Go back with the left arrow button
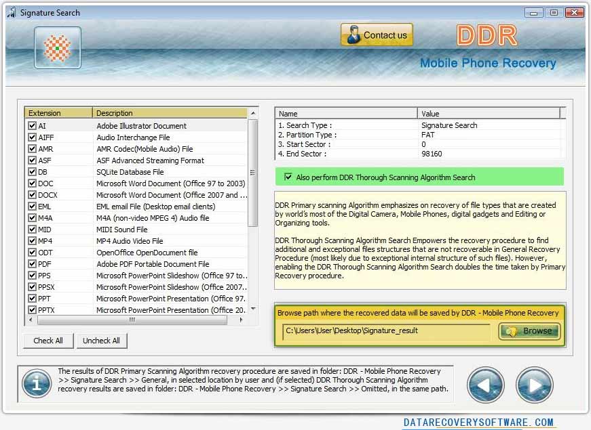The width and height of the screenshot is (591, 430). coord(485,384)
